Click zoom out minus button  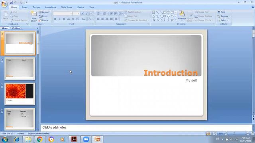pyautogui.click(x=226, y=133)
